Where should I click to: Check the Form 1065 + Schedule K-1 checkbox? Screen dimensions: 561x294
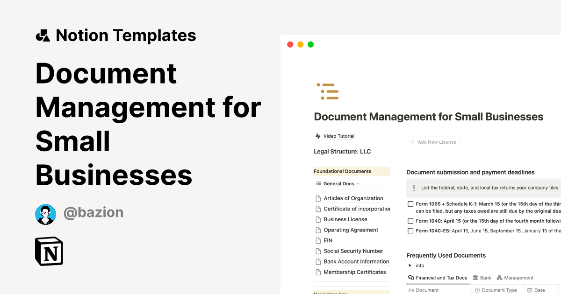(x=410, y=203)
